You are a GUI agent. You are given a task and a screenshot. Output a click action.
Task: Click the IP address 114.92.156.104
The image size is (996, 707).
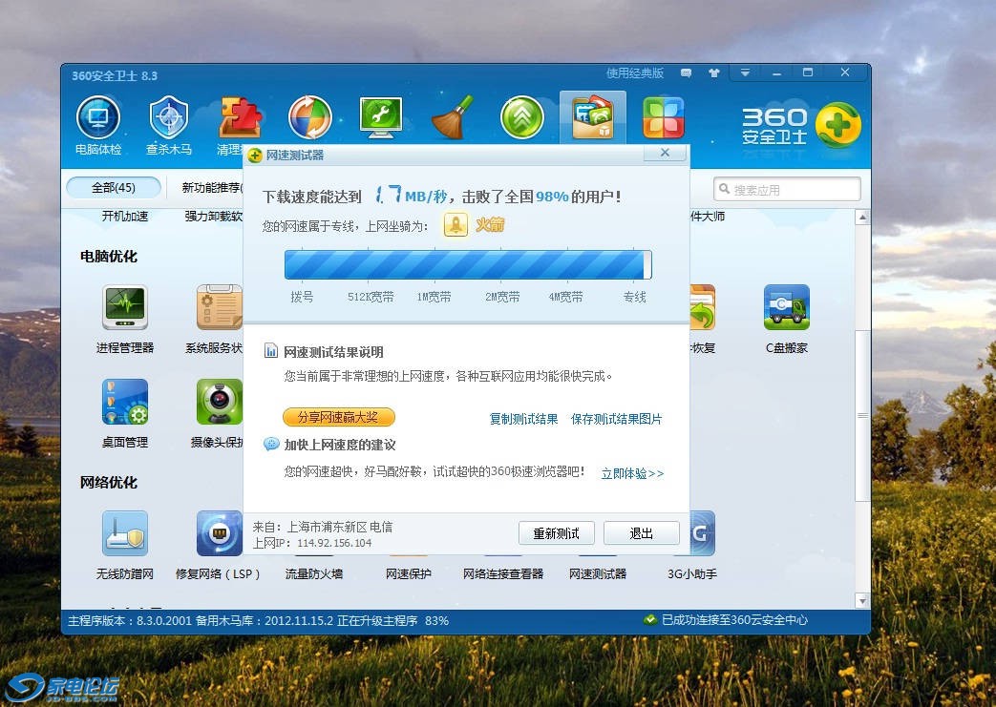(x=334, y=543)
